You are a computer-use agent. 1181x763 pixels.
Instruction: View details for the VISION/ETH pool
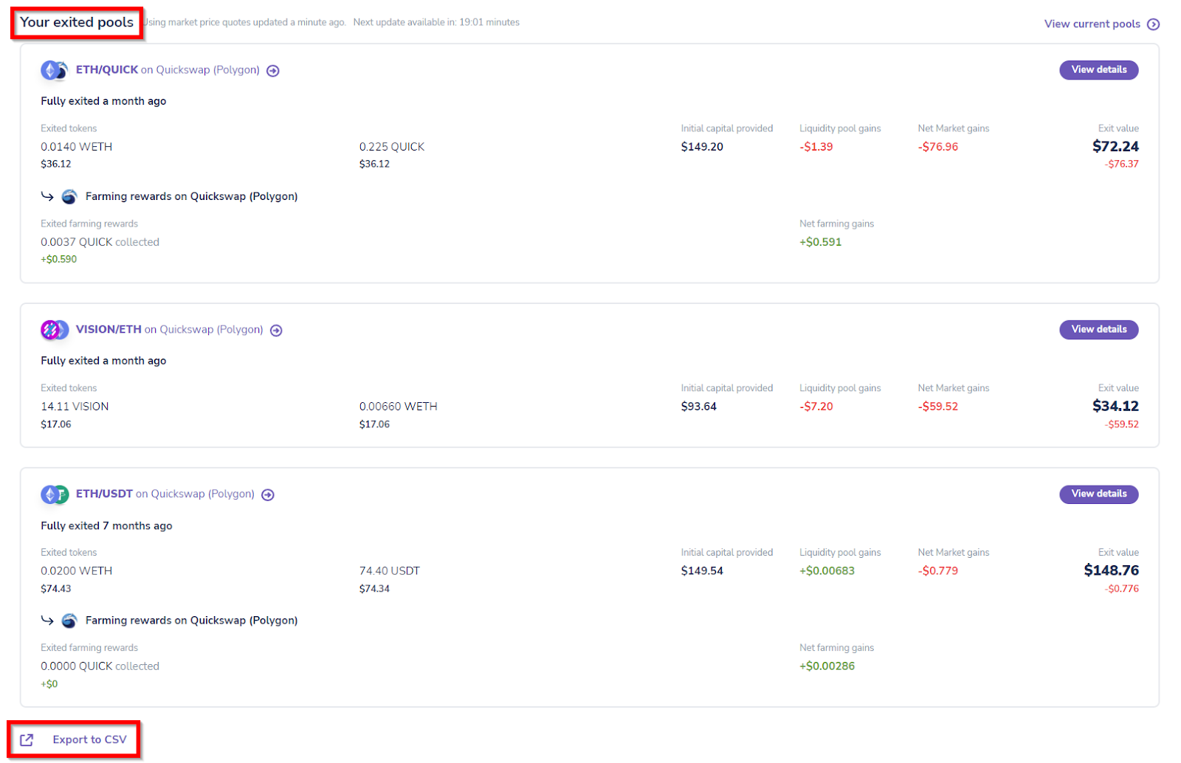coord(1098,330)
